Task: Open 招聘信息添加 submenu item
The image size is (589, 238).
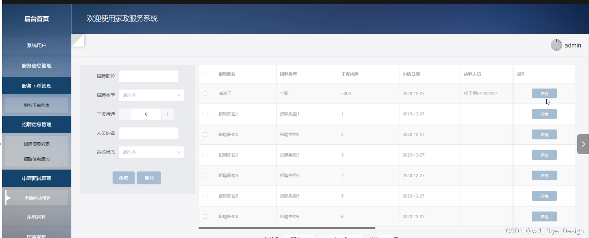Action: (37, 159)
